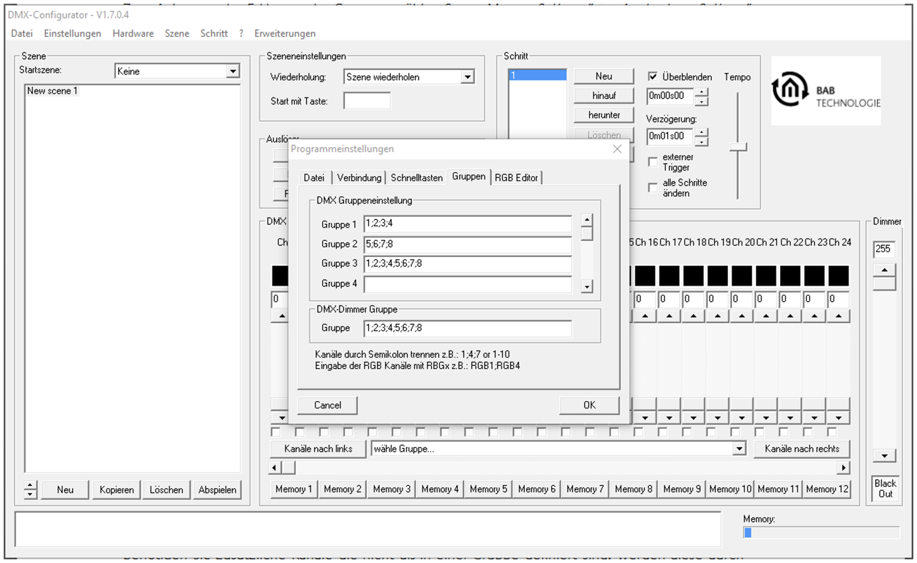Click Ch 16 black color swatch

[645, 276]
